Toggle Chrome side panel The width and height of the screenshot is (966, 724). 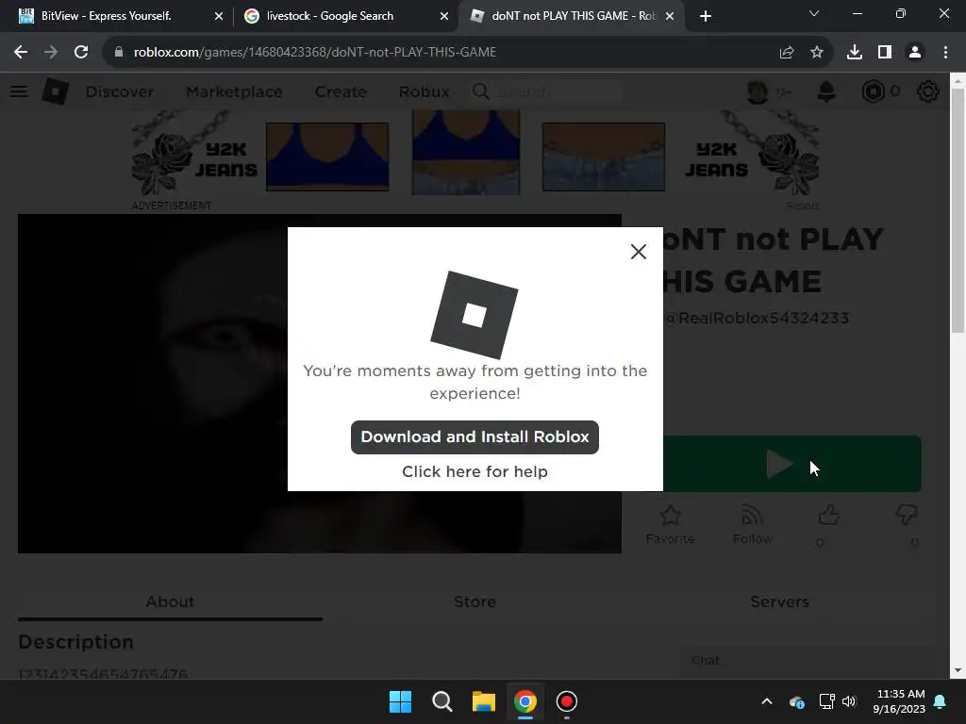[885, 53]
